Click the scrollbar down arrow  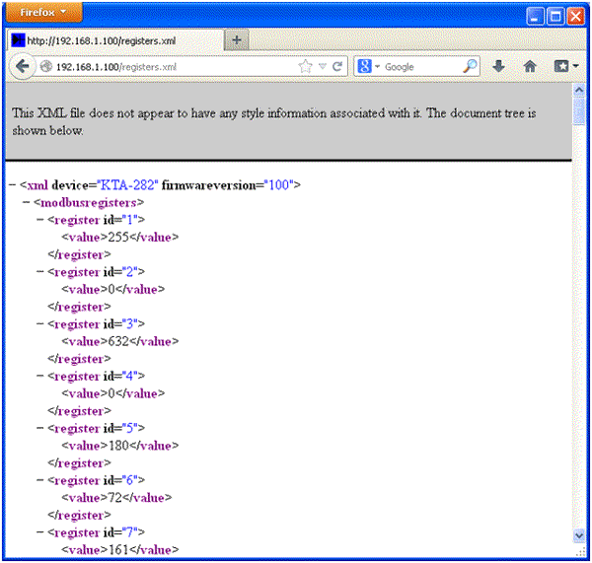click(579, 535)
